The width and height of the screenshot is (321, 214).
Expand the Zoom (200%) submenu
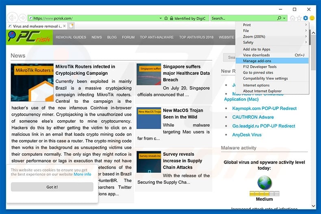[x=272, y=36]
